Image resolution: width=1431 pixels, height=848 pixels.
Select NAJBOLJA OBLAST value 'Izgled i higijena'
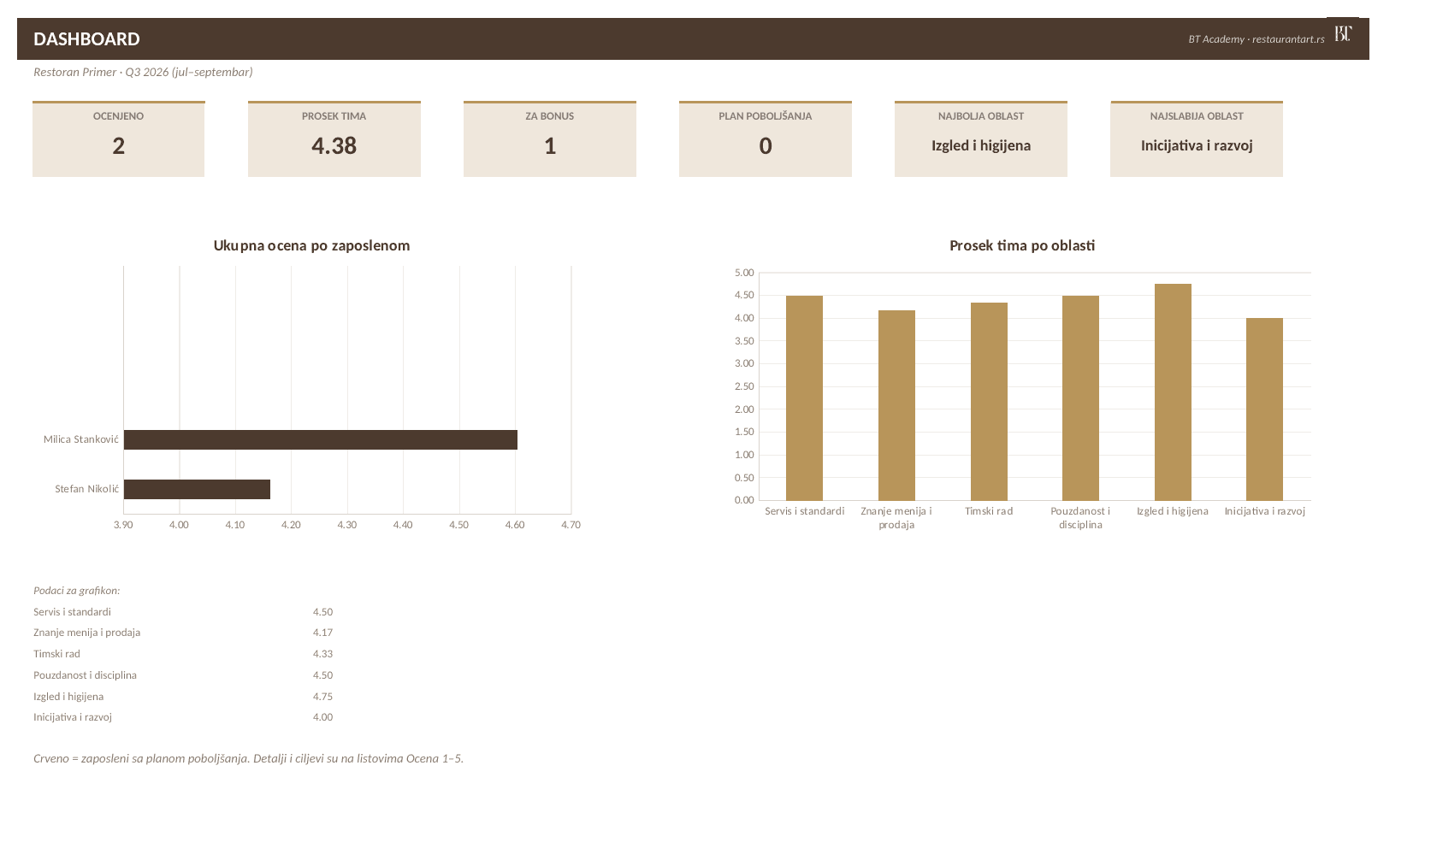[981, 145]
